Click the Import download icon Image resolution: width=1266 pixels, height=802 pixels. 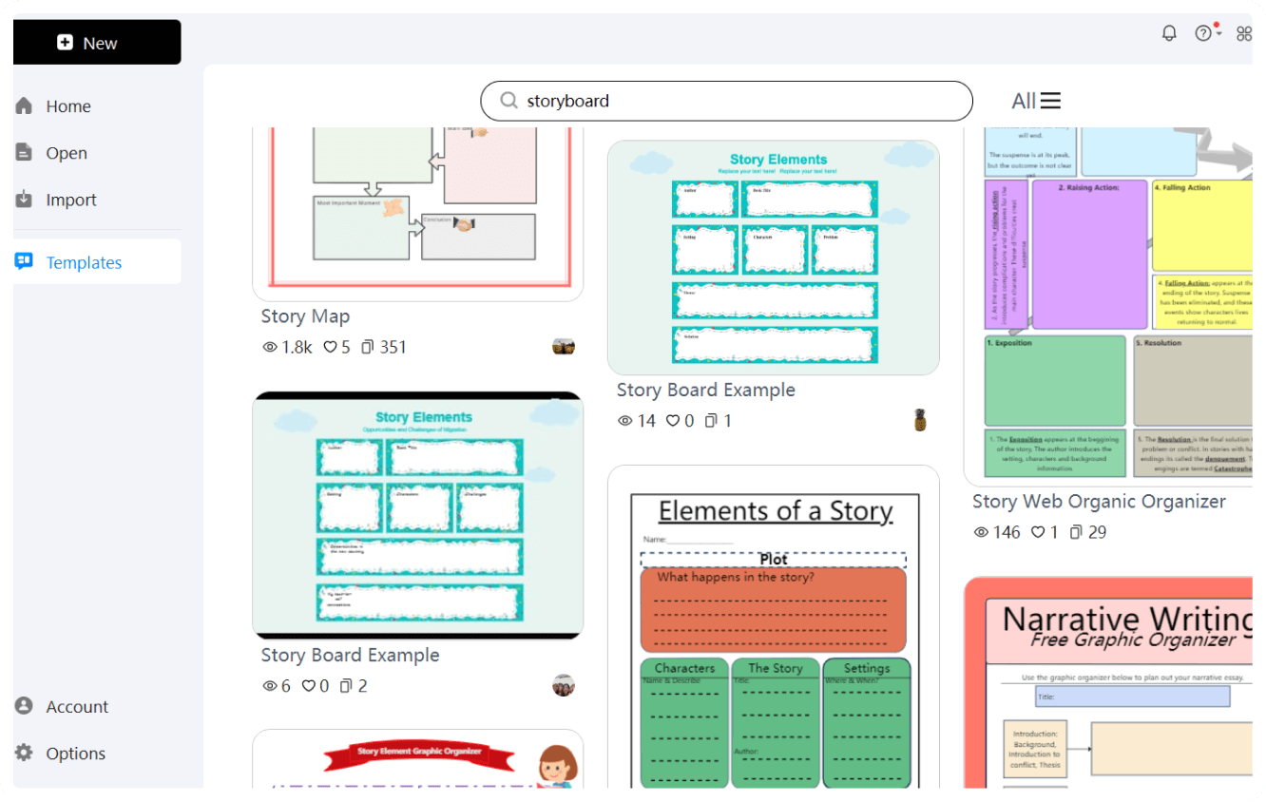pyautogui.click(x=25, y=200)
